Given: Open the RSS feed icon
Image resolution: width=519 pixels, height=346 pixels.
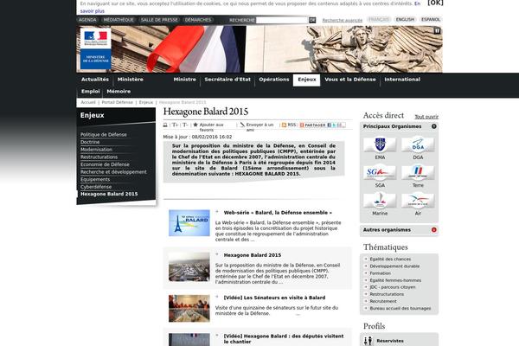Looking at the screenshot, I should [x=284, y=125].
